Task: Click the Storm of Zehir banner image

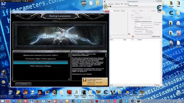Action: (x=60, y=35)
